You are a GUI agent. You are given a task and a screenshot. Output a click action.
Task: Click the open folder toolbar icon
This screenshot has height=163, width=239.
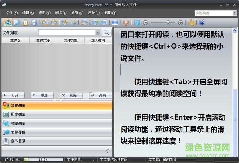[x=16, y=22]
